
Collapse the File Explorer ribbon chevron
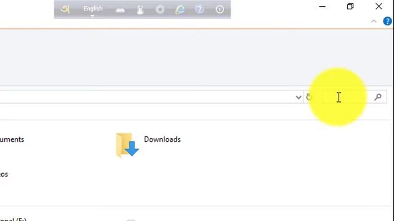point(374,21)
